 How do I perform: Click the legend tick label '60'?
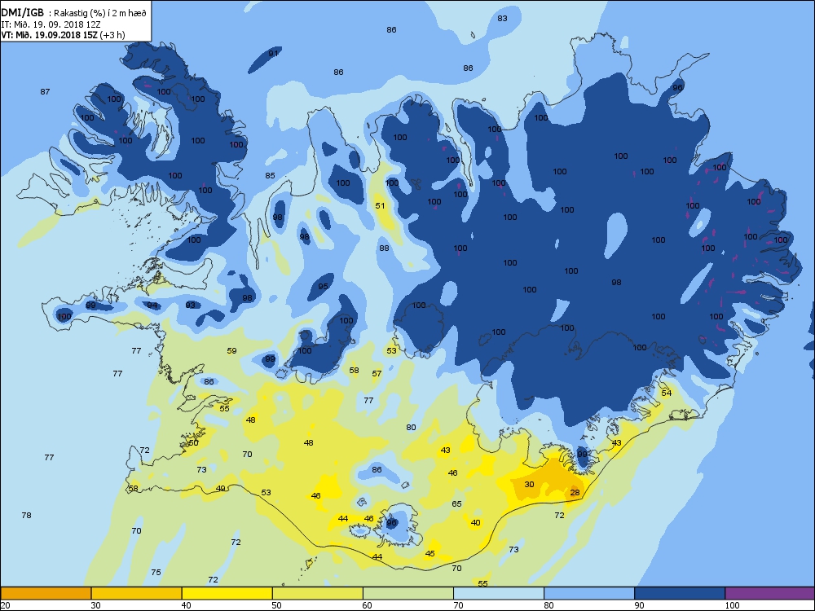368,604
